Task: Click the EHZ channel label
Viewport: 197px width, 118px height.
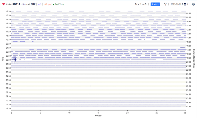Action: tap(33, 4)
